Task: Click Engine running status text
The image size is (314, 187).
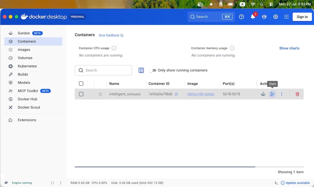Action: click(22, 183)
